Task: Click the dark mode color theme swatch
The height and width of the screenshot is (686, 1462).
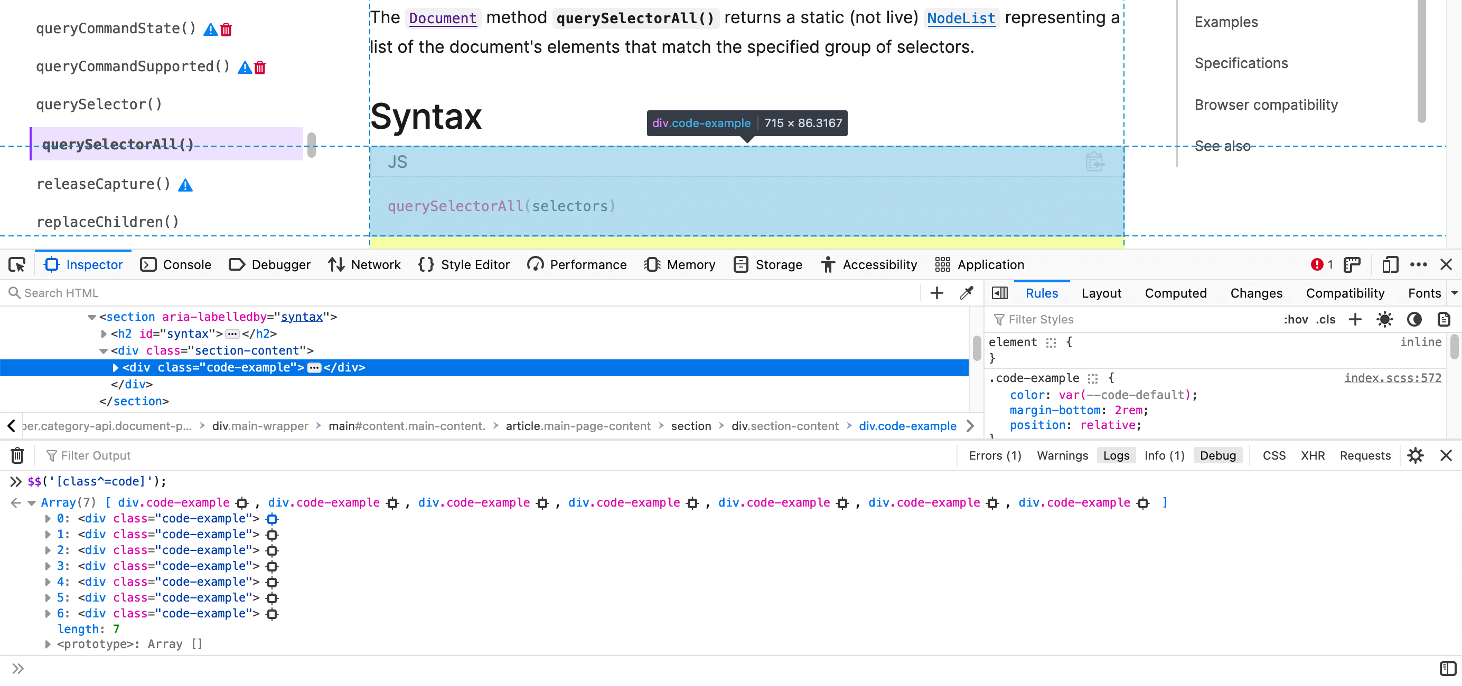Action: coord(1414,320)
